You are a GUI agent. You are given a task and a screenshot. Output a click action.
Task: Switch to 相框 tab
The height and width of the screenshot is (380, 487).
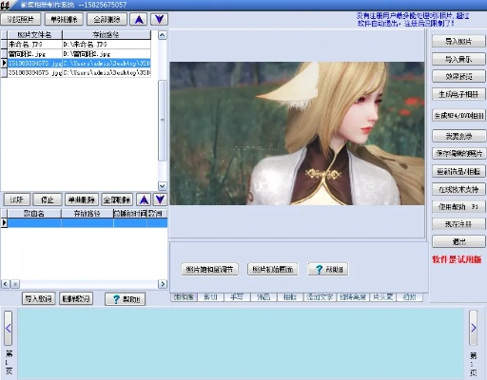tap(290, 297)
